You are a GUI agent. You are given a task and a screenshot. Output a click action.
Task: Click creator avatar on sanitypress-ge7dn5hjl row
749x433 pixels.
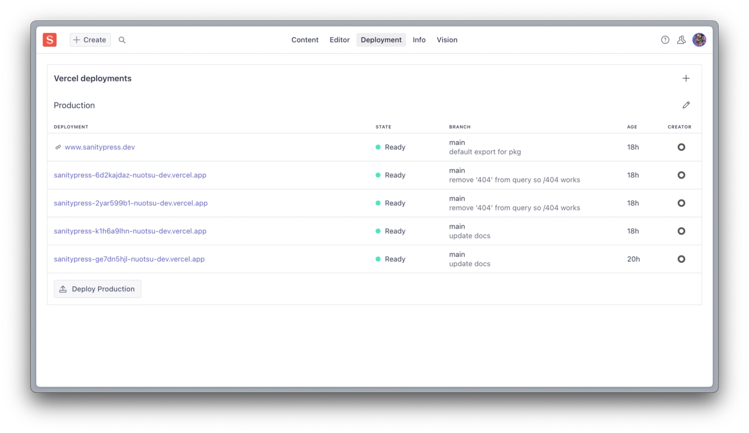(x=681, y=259)
